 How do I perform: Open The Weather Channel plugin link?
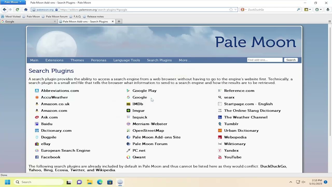coord(246,117)
